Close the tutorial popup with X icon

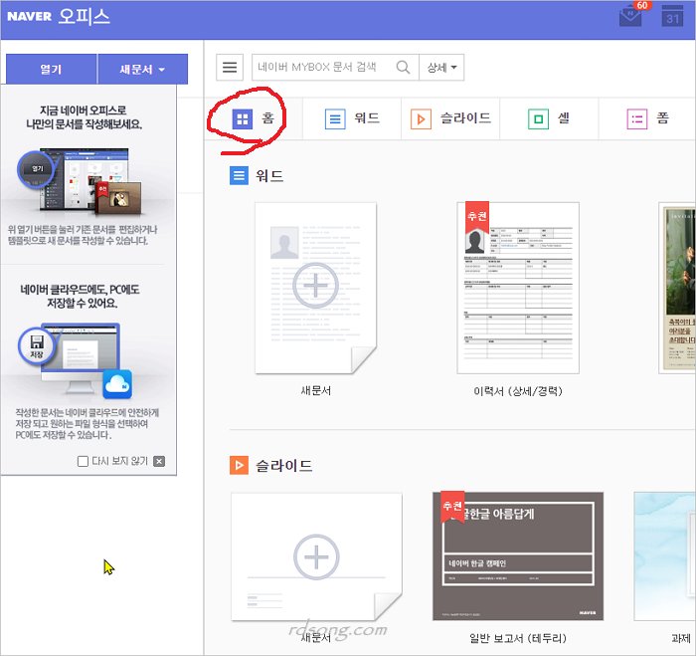point(159,462)
